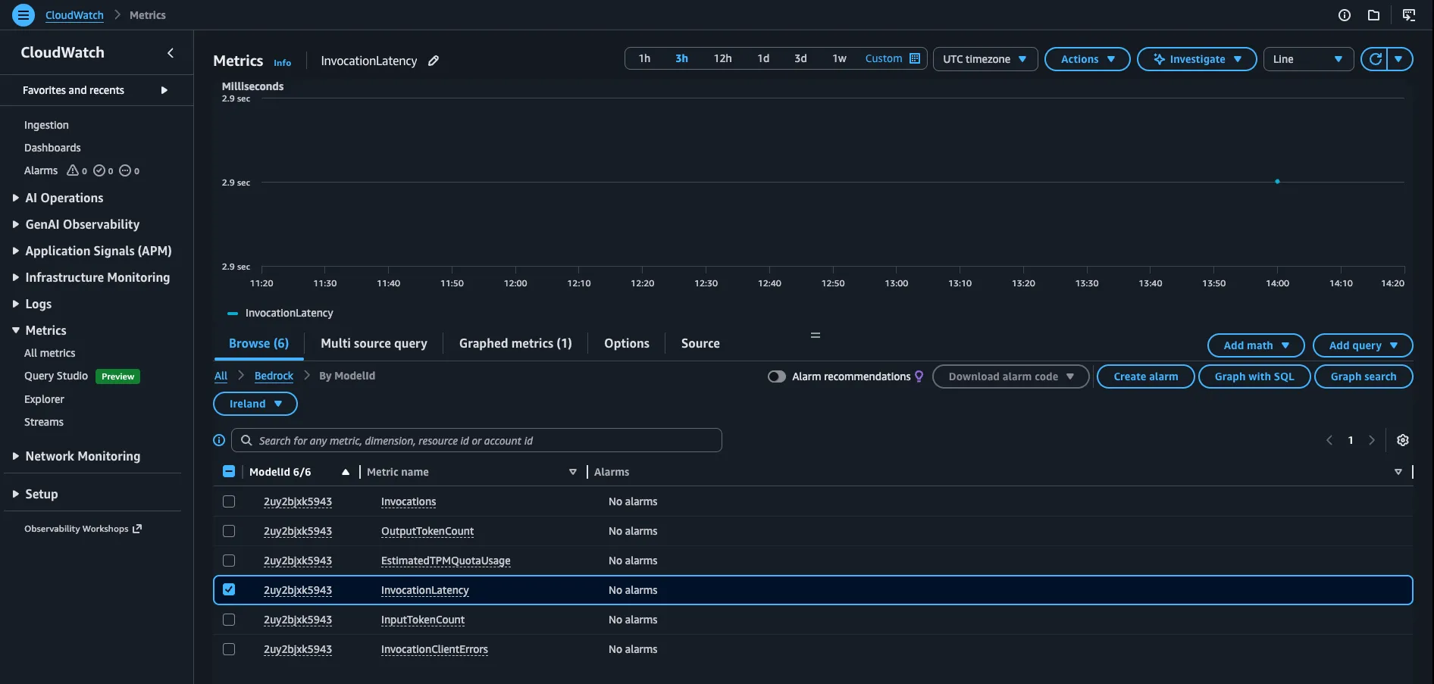Uncheck the InvocationLatency metric row
Image resolution: width=1434 pixels, height=684 pixels.
pos(229,589)
